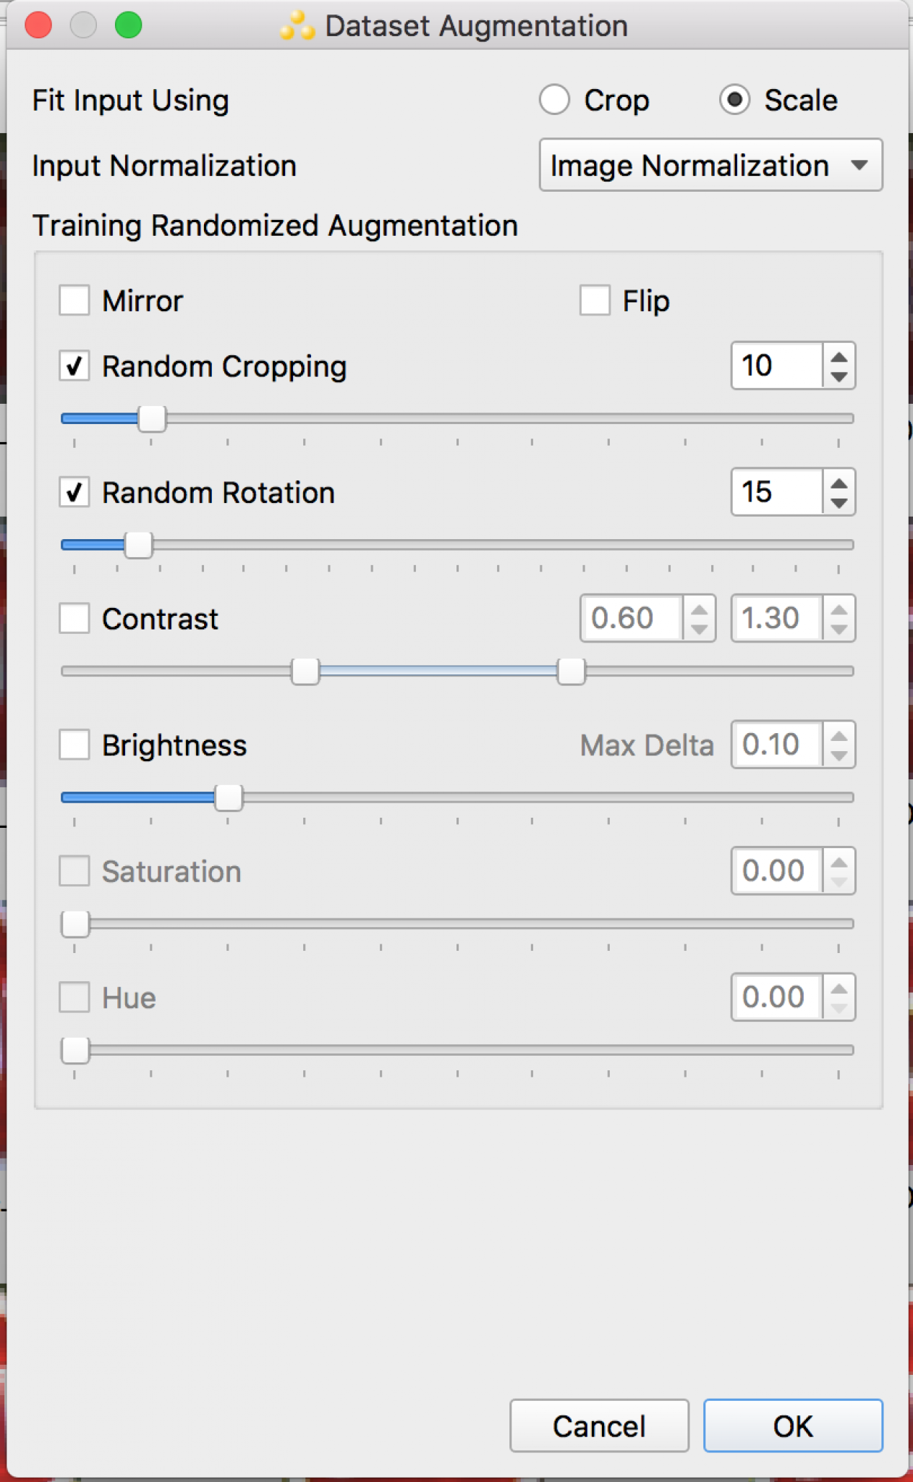Decrement the Random Cropping value arrow
Viewport: 913px width, 1482px height.
tap(838, 377)
